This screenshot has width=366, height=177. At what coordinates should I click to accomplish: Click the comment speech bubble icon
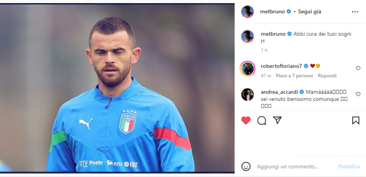[262, 120]
